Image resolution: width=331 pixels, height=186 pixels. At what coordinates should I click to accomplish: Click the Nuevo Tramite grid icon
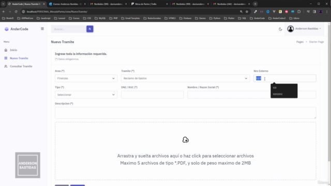pyautogui.click(x=6, y=58)
